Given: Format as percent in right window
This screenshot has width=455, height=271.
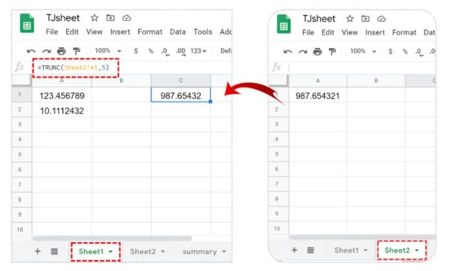Looking at the screenshot, I should tap(405, 52).
